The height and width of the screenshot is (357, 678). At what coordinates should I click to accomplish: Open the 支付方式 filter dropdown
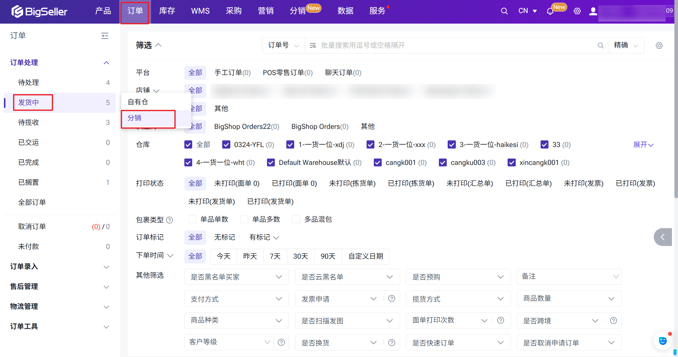(236, 299)
